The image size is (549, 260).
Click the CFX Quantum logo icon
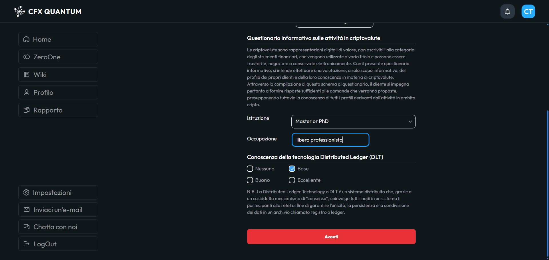tap(19, 11)
